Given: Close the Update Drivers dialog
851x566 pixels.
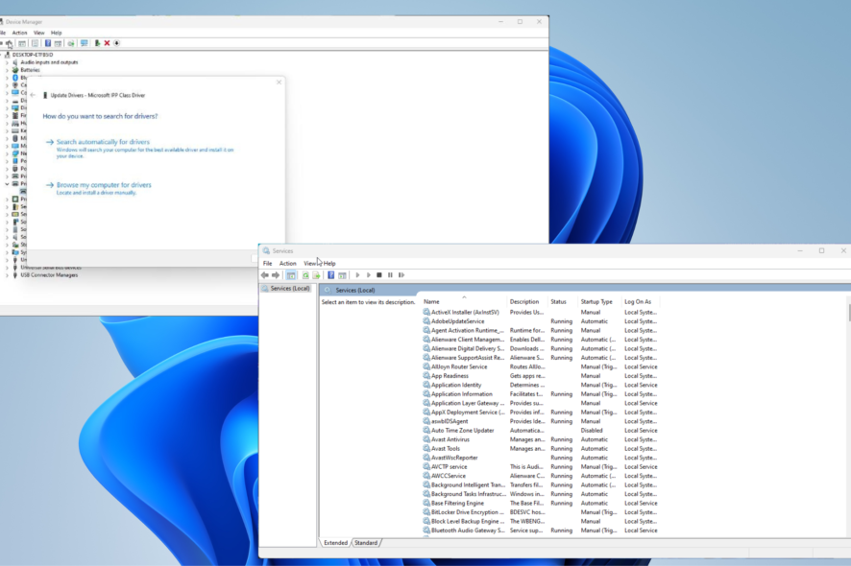Looking at the screenshot, I should click(279, 83).
